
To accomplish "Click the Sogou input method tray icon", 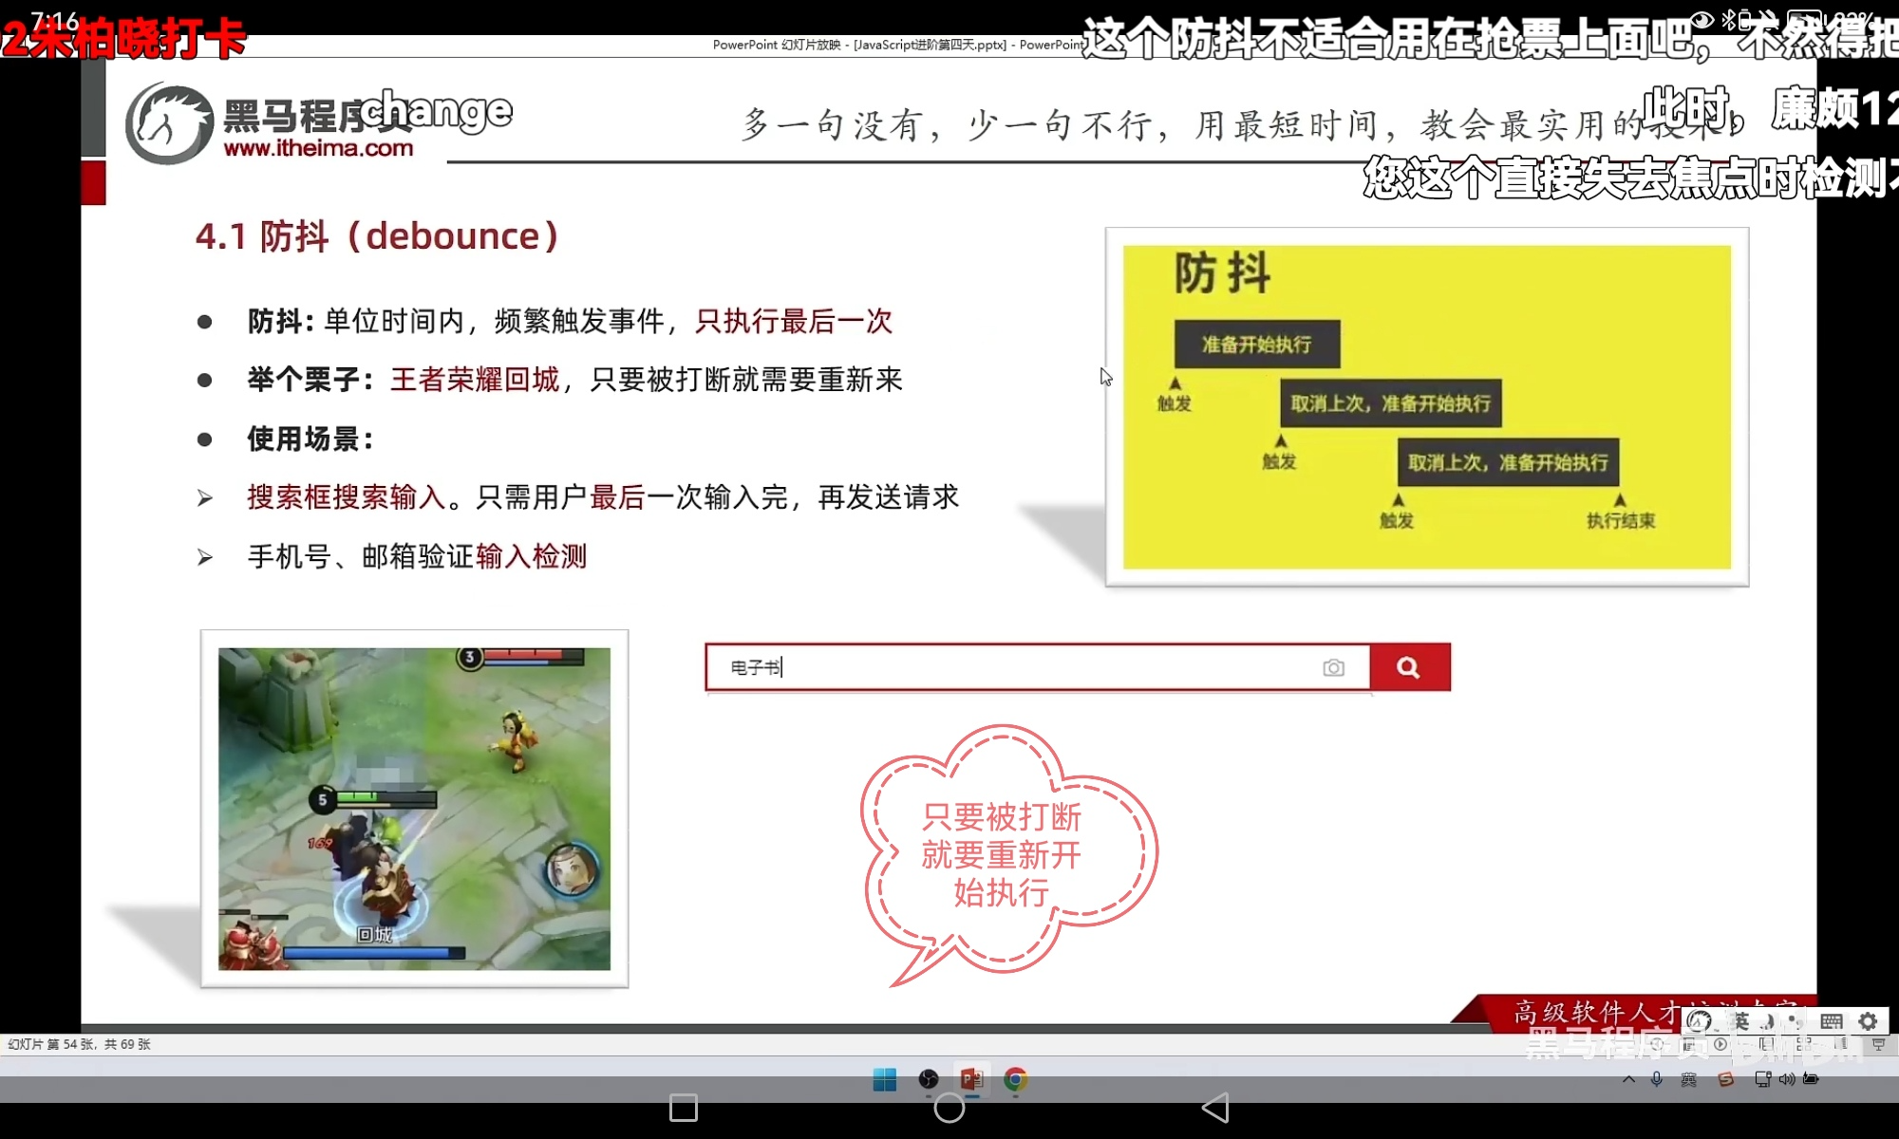I will pos(1725,1079).
